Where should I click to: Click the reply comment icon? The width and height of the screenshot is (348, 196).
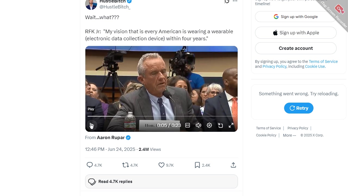tap(90, 165)
